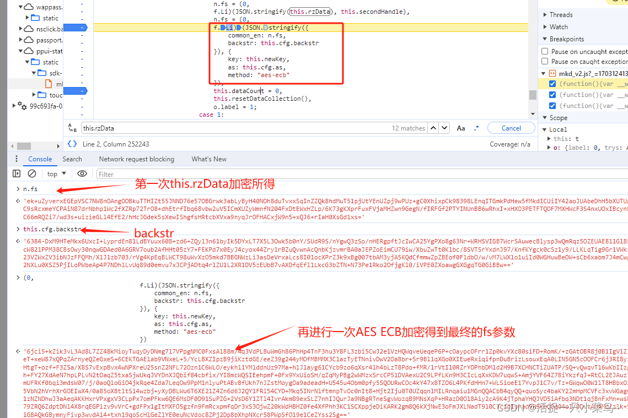
Task: Click the pretty-print curly braces icon
Action: [x=72, y=144]
